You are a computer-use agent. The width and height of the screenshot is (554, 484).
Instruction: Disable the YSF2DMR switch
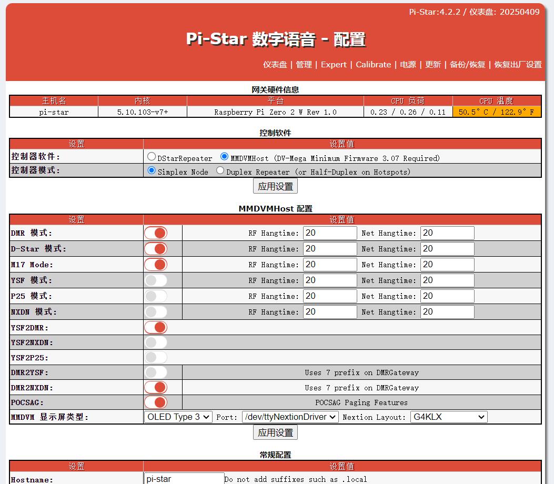(156, 328)
